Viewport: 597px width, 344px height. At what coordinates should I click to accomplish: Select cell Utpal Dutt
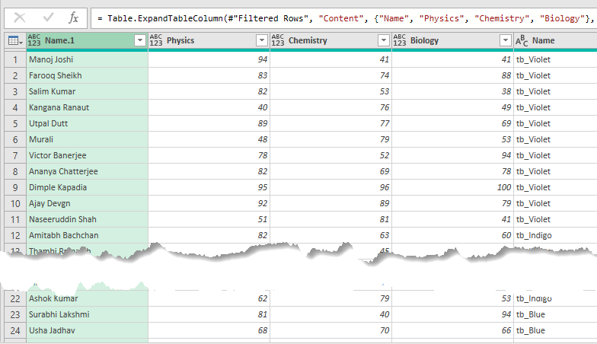87,123
